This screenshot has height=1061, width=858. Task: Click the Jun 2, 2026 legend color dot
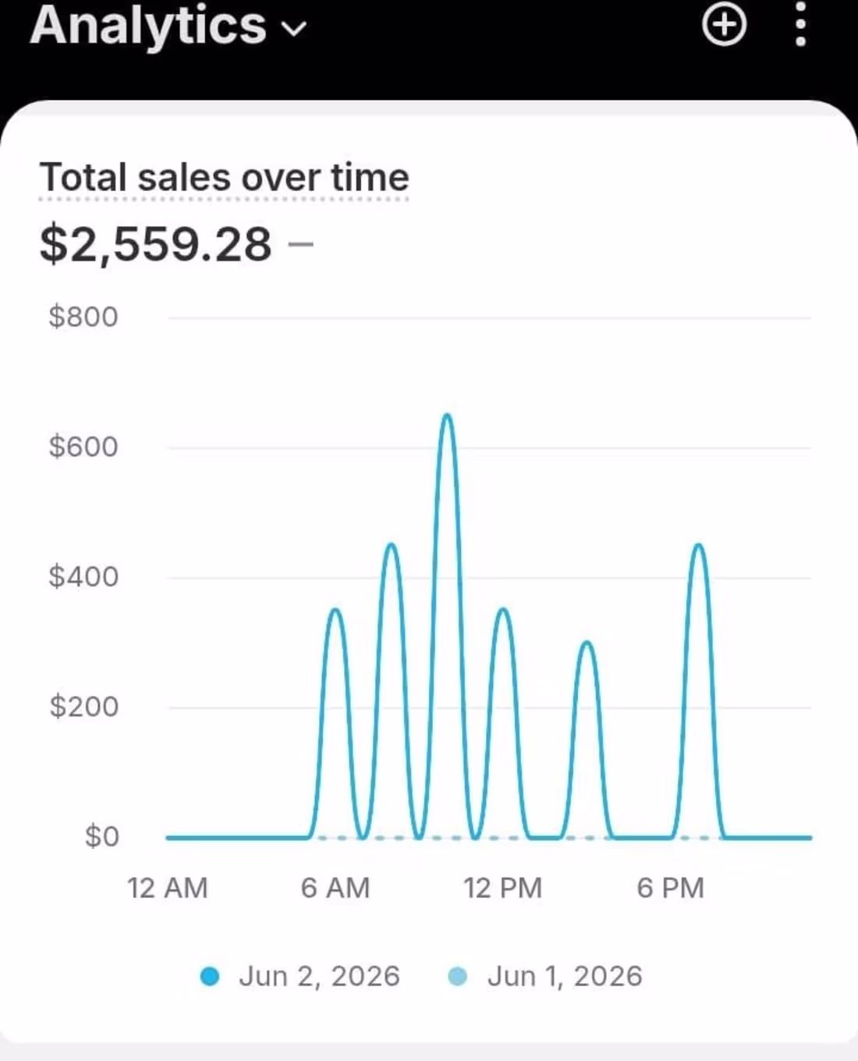[x=210, y=976]
